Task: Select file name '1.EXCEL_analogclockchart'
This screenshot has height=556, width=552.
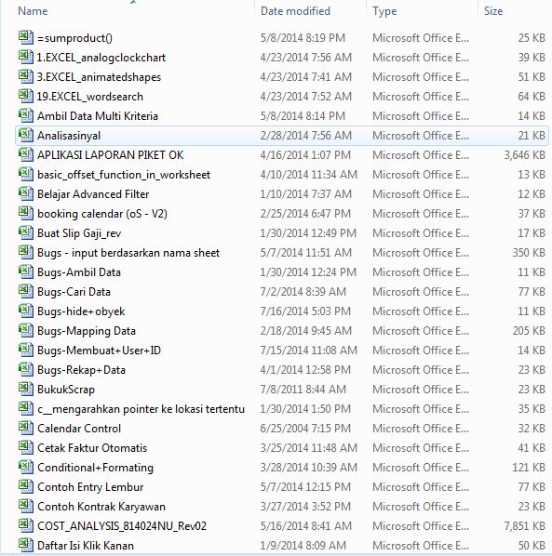Action: point(101,58)
